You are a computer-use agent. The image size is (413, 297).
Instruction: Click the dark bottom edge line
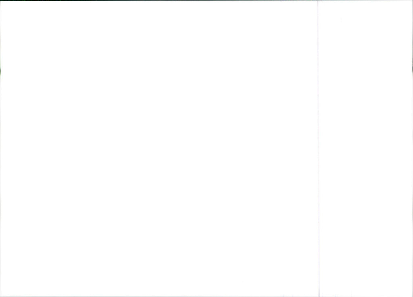click(x=206, y=297)
